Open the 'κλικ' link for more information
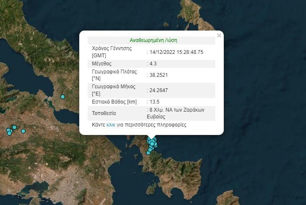The width and height of the screenshot is (306, 205). (111, 125)
